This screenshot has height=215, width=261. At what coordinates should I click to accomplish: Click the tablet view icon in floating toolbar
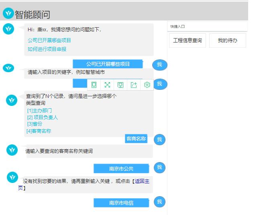tap(94, 85)
